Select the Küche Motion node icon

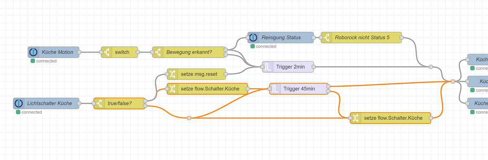34,52
